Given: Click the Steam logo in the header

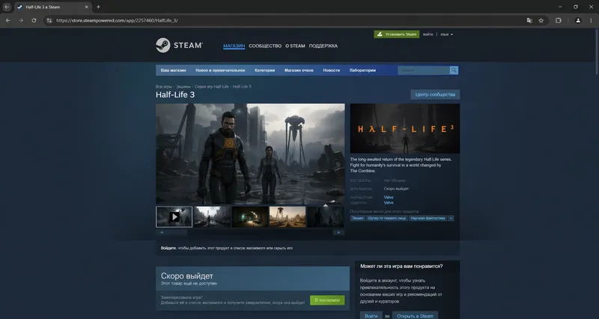Looking at the screenshot, I should coord(179,46).
